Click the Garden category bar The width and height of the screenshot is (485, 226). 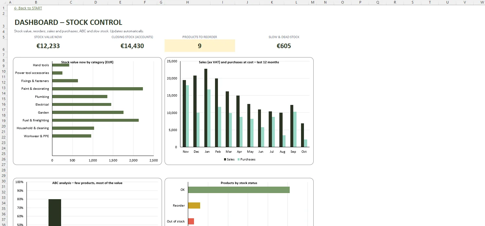[88, 112]
